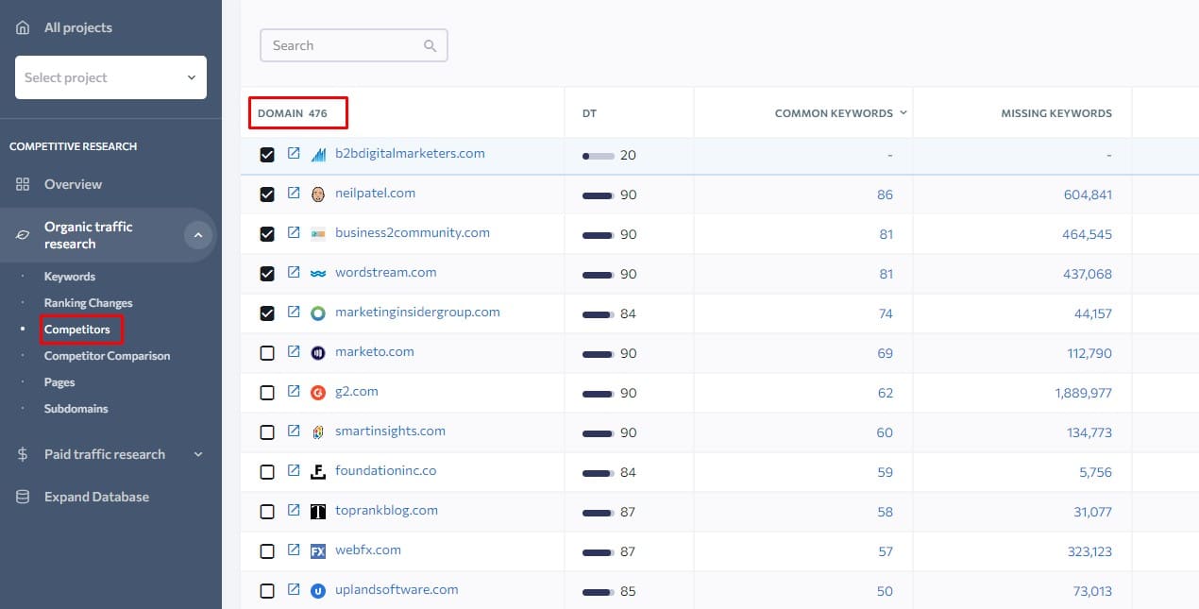Open the smartinsights.com domain link

tap(390, 431)
